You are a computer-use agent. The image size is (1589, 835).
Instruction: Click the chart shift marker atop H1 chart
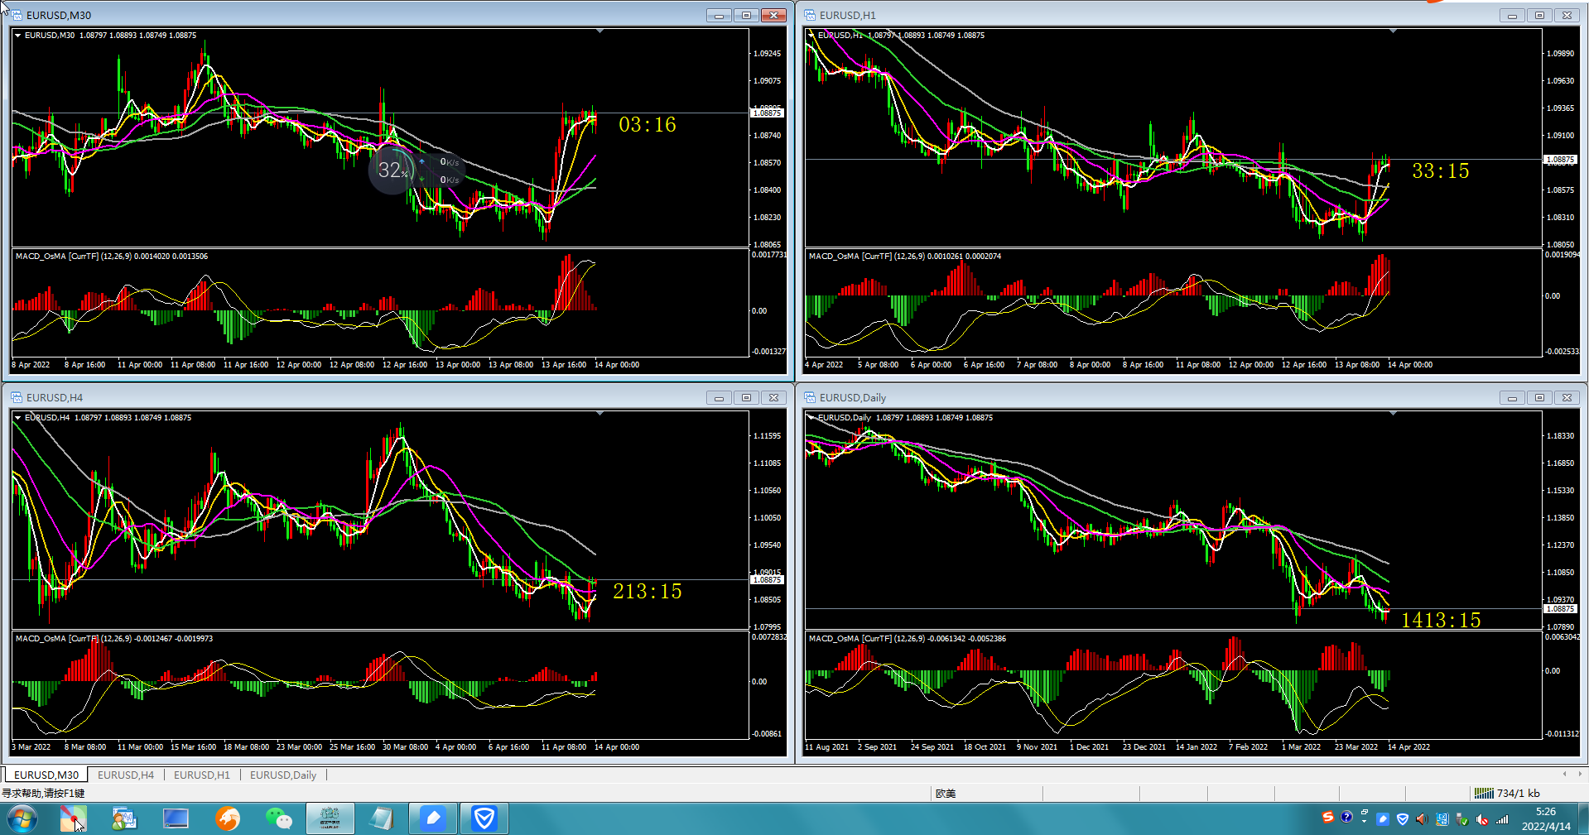pos(1393,31)
